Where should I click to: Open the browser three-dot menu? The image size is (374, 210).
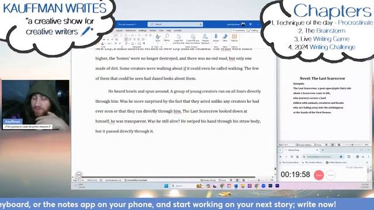[369, 157]
